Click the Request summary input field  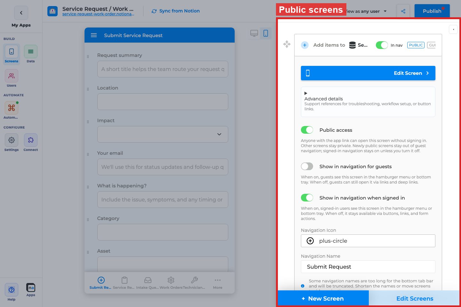163,69
